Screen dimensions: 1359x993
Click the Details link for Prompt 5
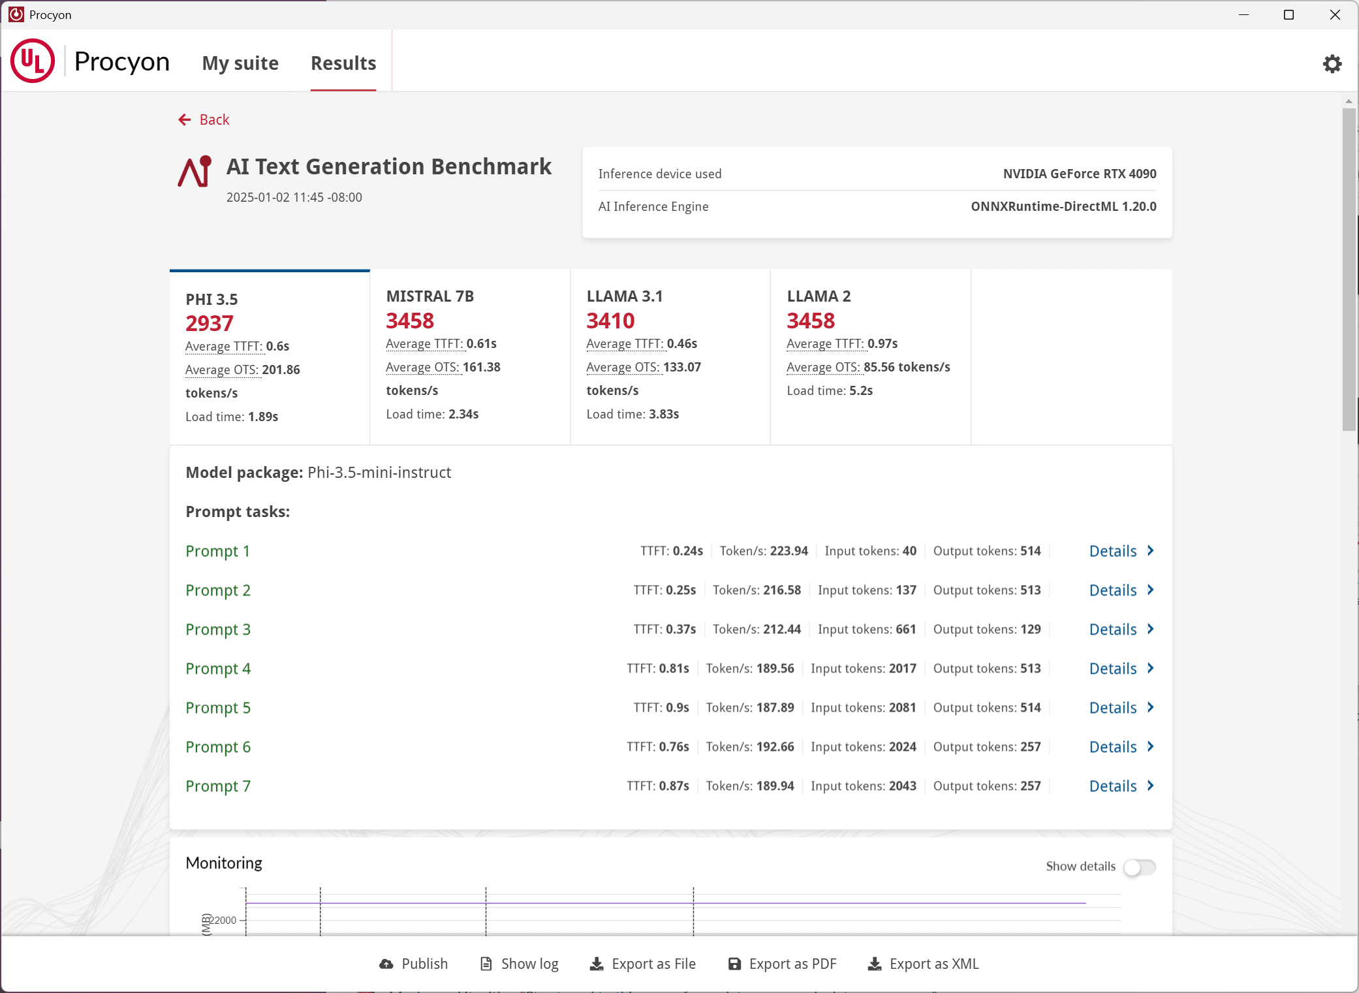coord(1113,708)
